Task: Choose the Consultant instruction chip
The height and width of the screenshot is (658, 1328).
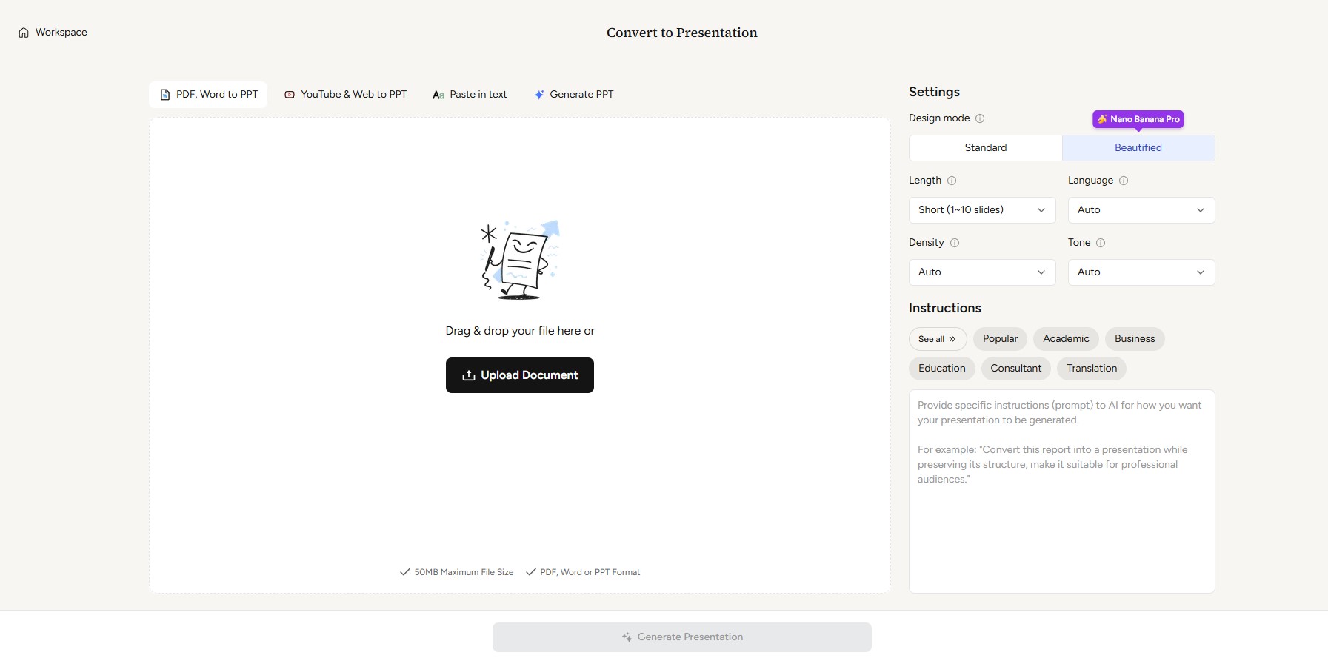Action: click(x=1016, y=369)
